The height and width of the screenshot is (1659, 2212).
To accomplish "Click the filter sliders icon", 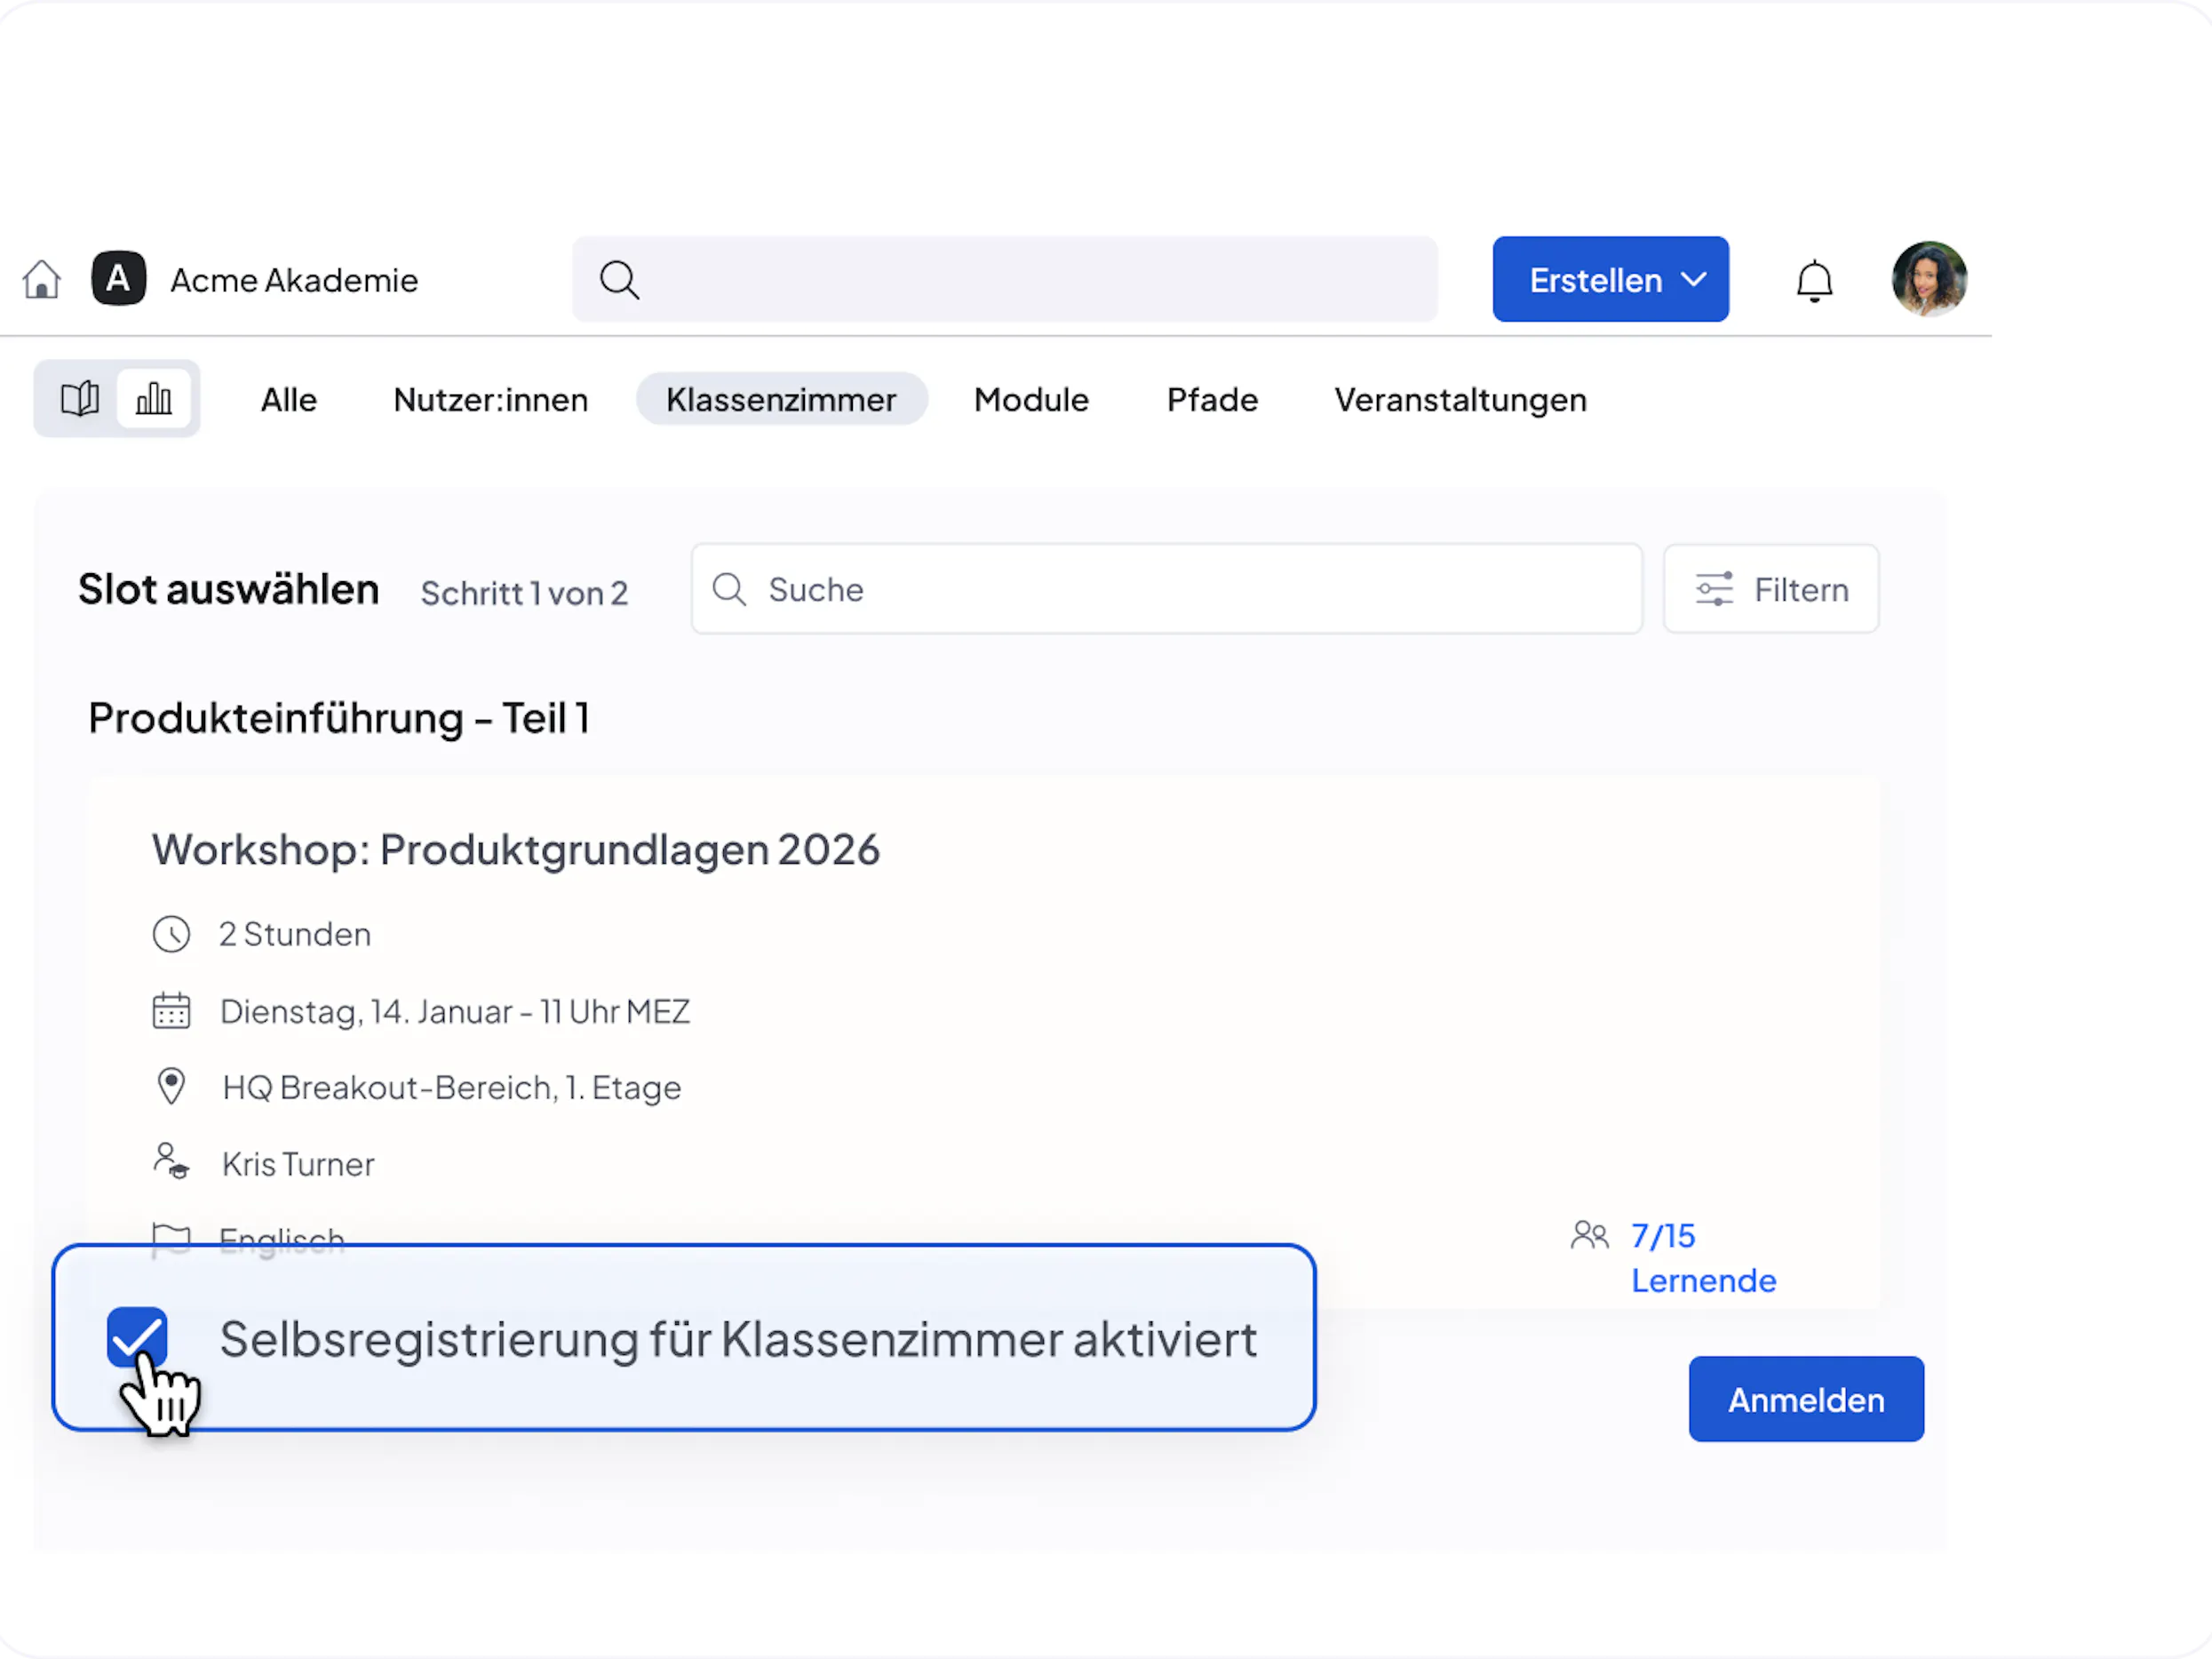I will [1714, 590].
